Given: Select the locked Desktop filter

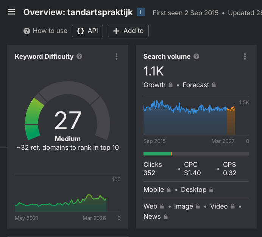Looking at the screenshot, I should coord(197,190).
